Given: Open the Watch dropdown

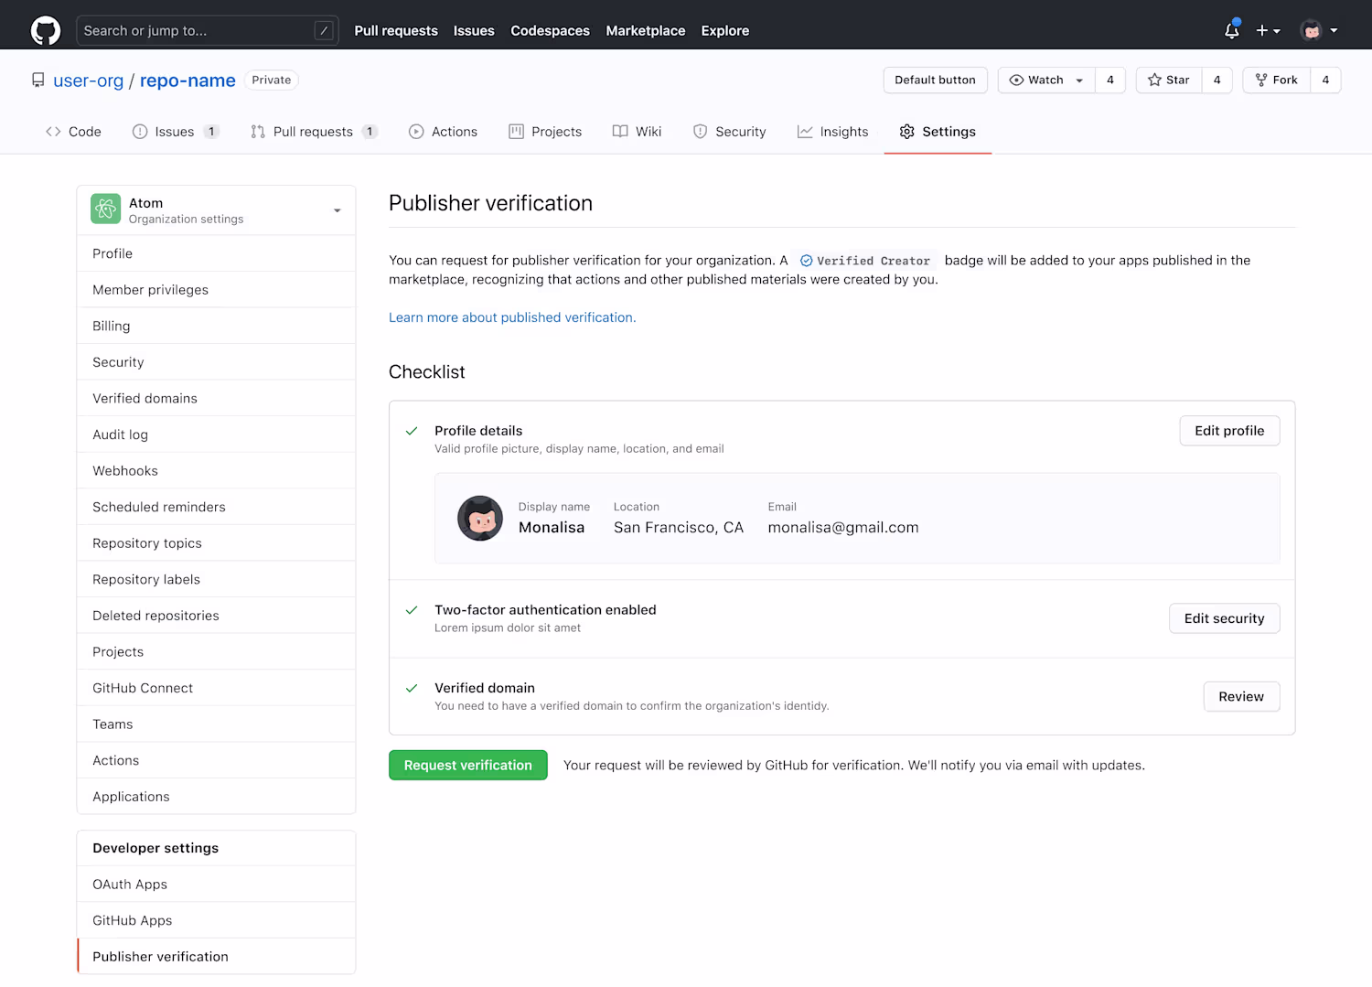Looking at the screenshot, I should (x=1046, y=80).
